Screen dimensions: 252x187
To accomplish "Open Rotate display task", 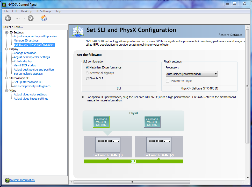I will click(23, 61).
